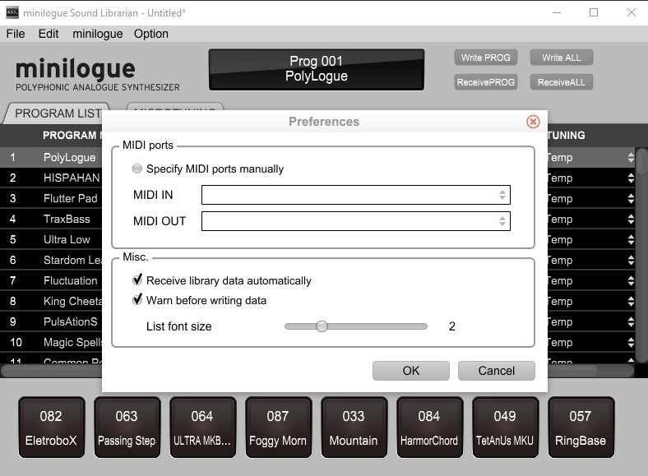The width and height of the screenshot is (648, 476).
Task: Open the tuning dropdown for the PolyLogue row
Action: (631, 157)
